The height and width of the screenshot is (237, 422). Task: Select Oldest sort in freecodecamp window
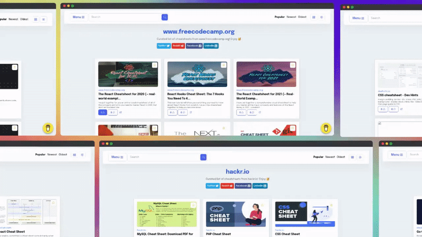(x=302, y=17)
